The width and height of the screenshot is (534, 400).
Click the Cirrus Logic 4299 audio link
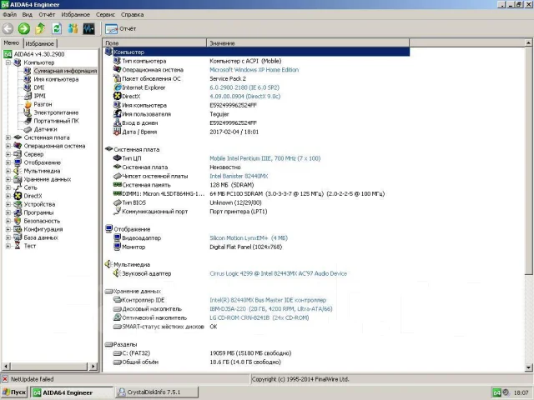(278, 273)
